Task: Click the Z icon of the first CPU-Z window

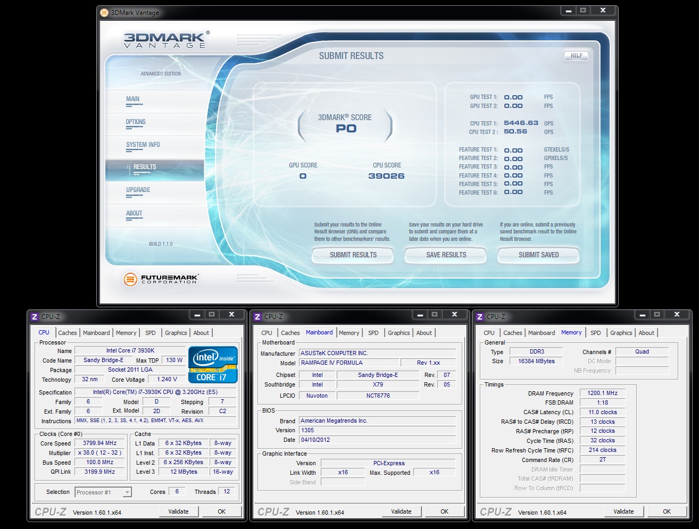Action: [35, 316]
